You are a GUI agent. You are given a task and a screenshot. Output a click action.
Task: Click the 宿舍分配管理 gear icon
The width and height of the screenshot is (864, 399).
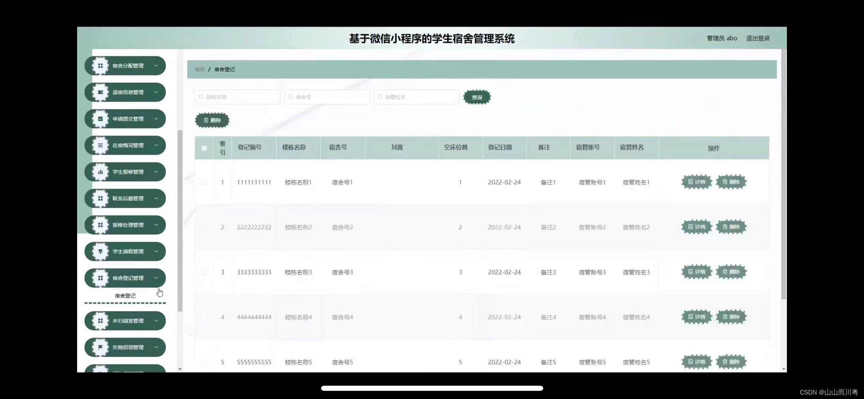pyautogui.click(x=100, y=66)
